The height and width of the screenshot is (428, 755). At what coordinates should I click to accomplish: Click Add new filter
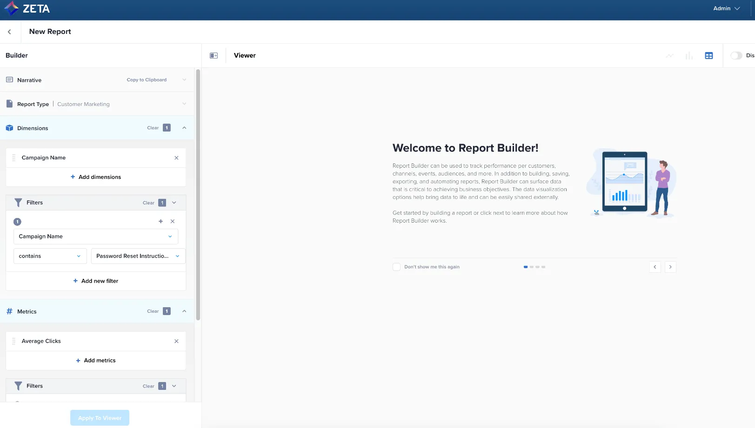(96, 281)
